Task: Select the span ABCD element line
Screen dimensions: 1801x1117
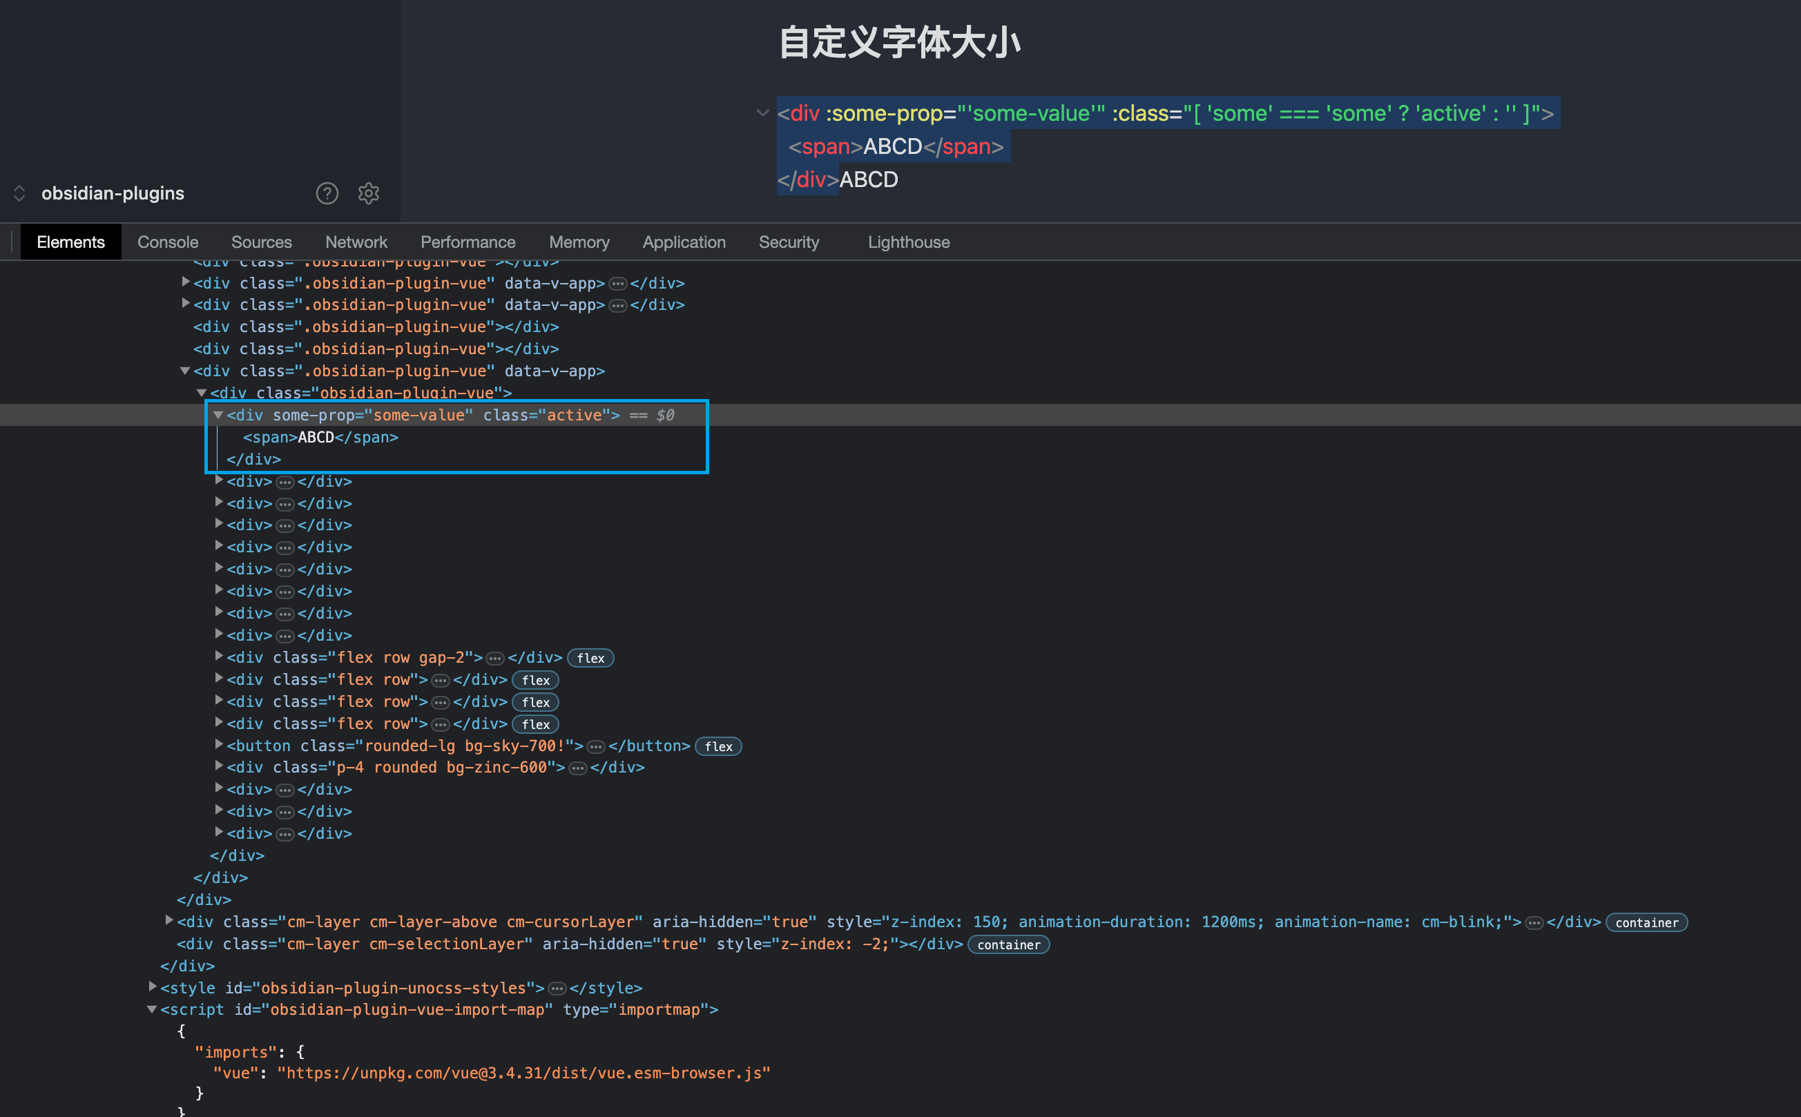Action: point(320,438)
